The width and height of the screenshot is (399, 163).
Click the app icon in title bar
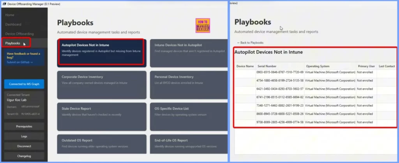(x=4, y=4)
